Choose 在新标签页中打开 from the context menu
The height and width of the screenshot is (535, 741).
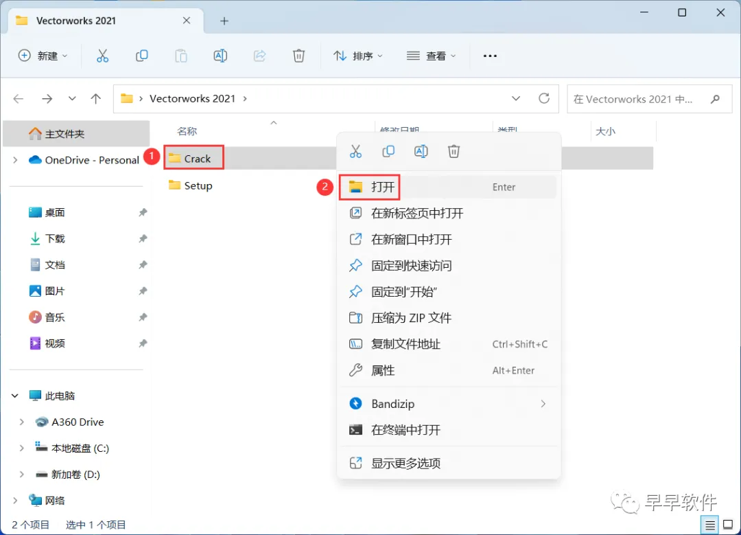[x=448, y=214]
